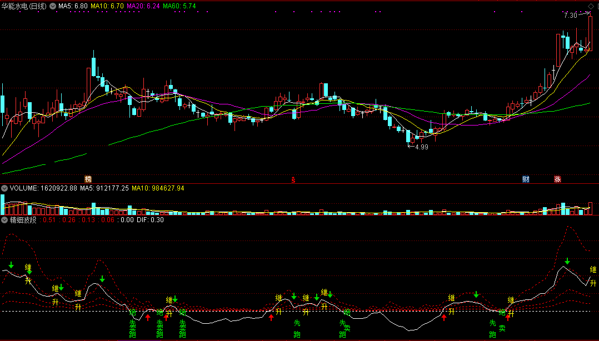Image resolution: width=599 pixels, height=341 pixels.
Task: Select the yellow MA10: 6.70 label
Action: [x=107, y=6]
